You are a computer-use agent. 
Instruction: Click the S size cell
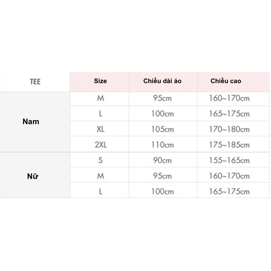(100, 160)
